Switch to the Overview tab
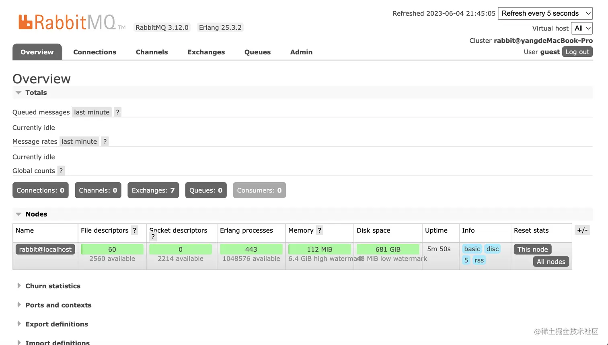The image size is (608, 345). [x=37, y=52]
